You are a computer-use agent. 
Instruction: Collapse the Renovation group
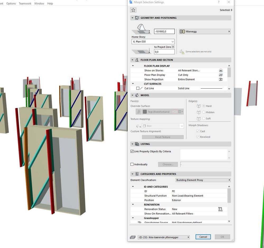click(133, 205)
